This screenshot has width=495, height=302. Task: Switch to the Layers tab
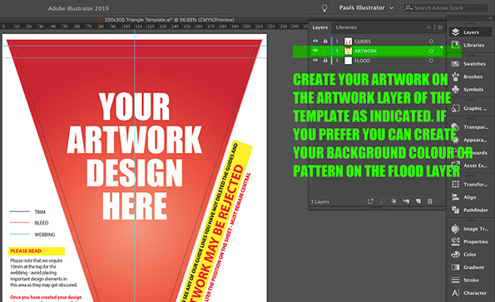[320, 27]
